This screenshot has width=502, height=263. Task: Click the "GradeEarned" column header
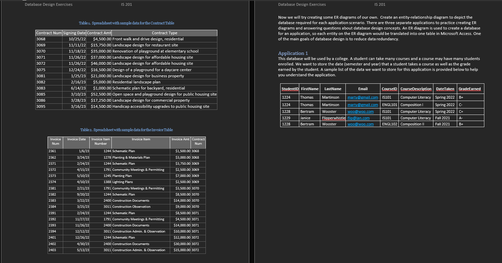coord(470,89)
